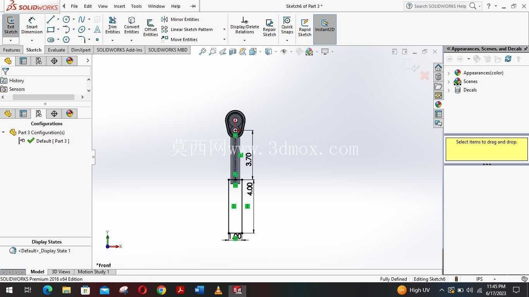Image resolution: width=529 pixels, height=297 pixels.
Task: Click the Previous View icon
Action: 222,52
